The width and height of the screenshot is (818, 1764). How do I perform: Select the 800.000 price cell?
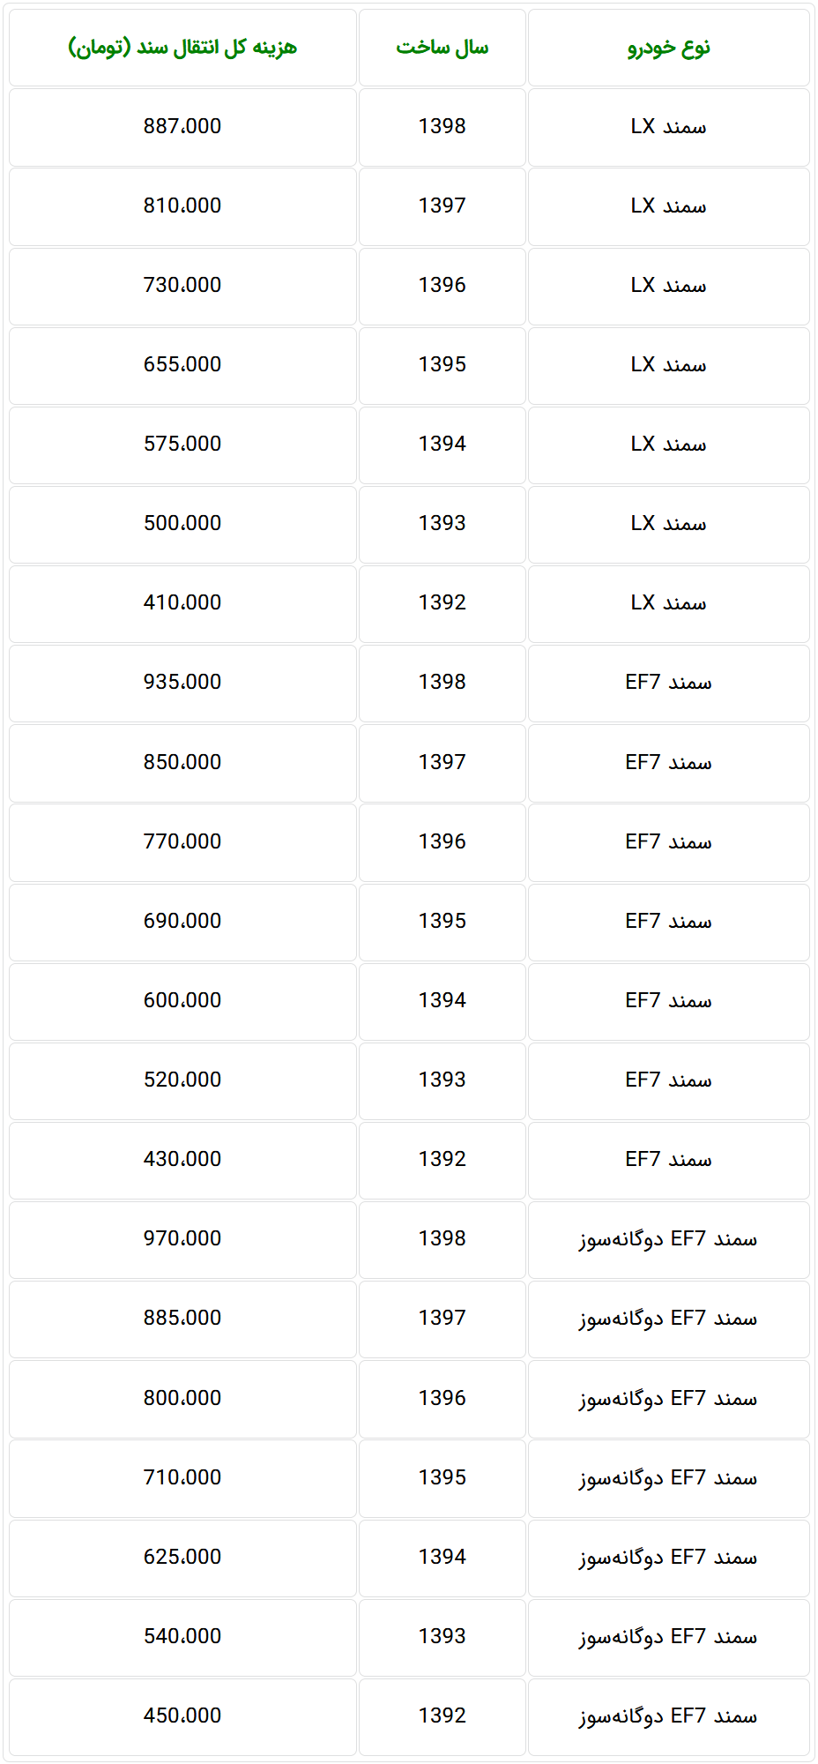[x=182, y=1398]
